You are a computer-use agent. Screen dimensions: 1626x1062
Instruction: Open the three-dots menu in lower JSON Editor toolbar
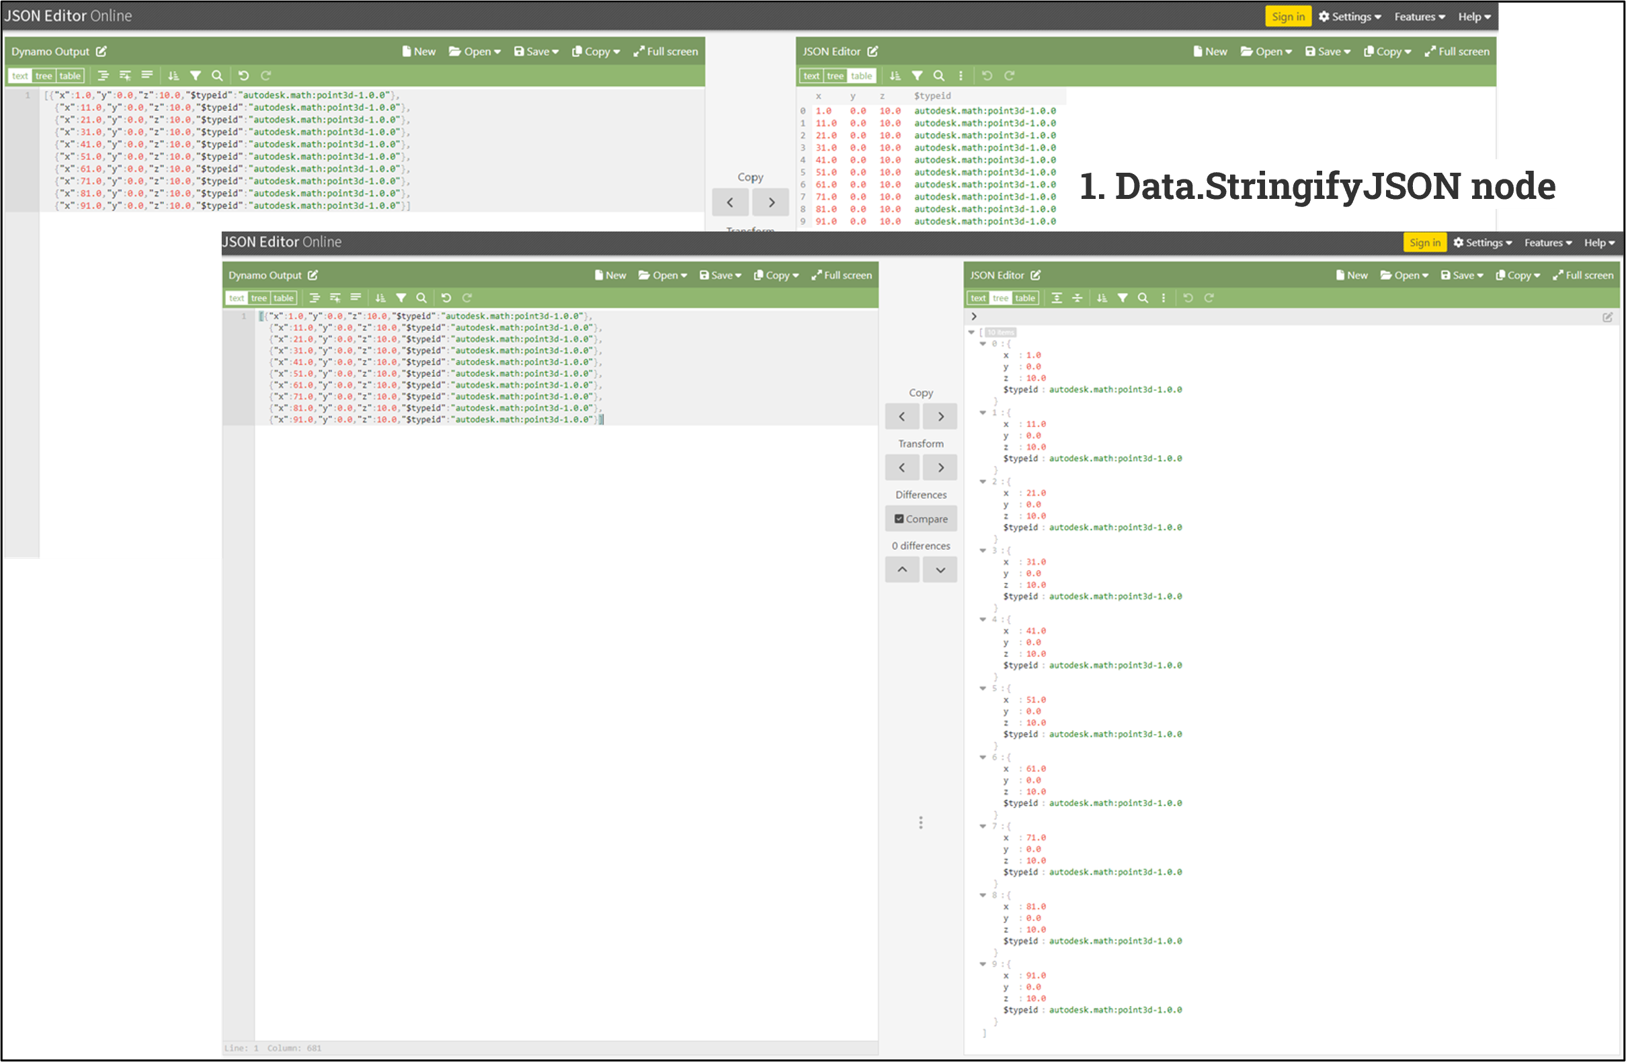(1164, 298)
